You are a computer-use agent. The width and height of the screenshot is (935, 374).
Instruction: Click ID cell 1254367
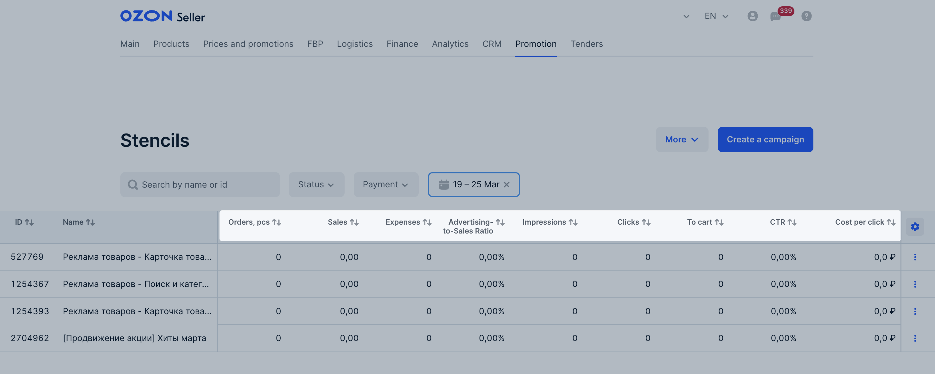(30, 284)
